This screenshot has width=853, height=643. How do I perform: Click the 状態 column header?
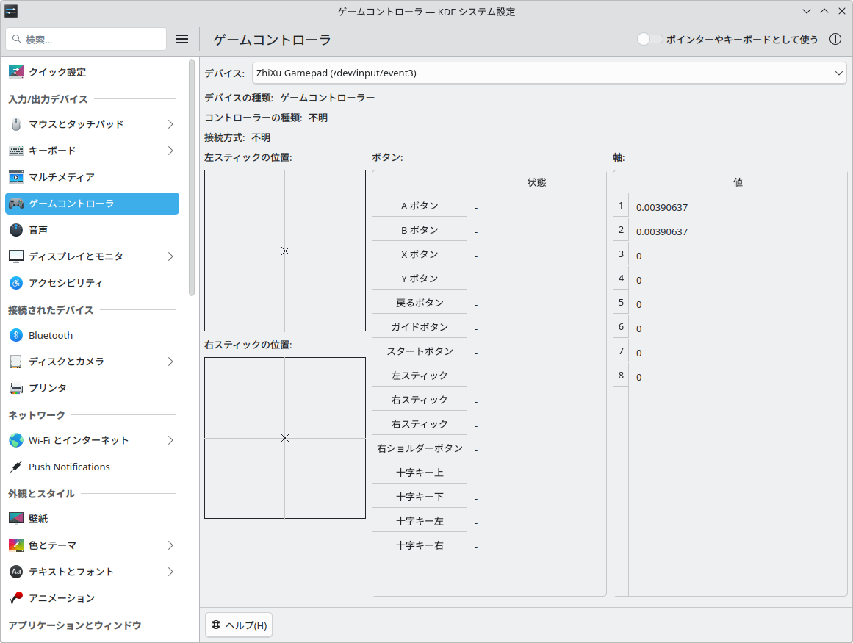tap(536, 182)
